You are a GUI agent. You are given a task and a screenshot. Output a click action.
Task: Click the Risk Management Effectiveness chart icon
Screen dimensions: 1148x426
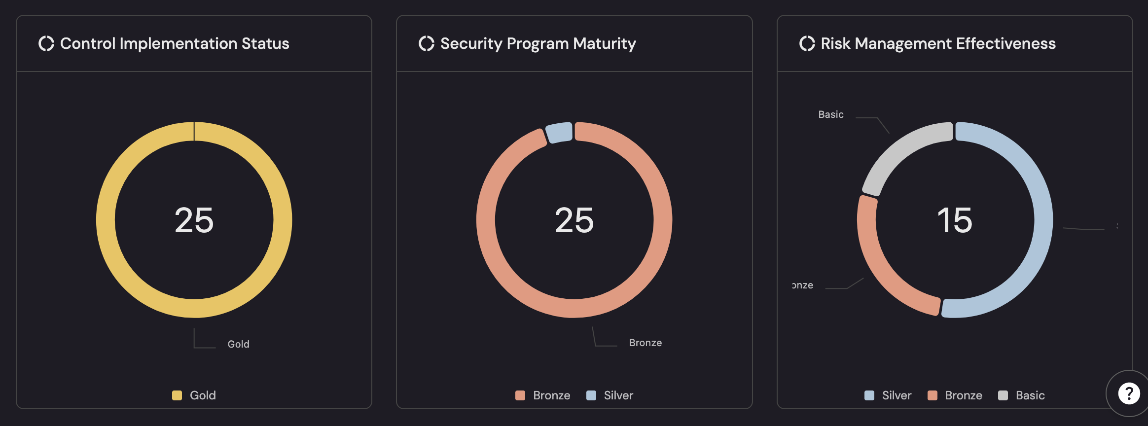807,43
